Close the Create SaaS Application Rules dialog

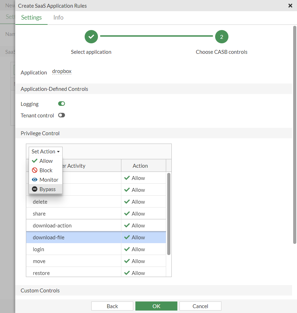click(290, 6)
